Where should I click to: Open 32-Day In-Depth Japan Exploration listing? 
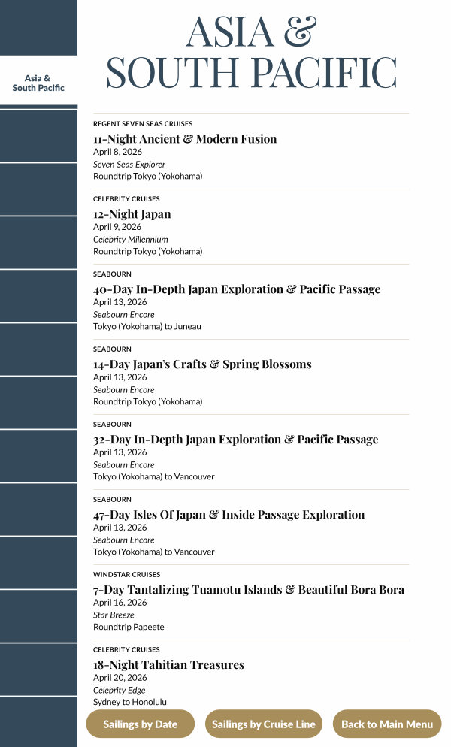(x=236, y=440)
